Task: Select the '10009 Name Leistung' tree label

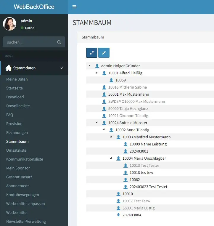Action: (x=148, y=144)
